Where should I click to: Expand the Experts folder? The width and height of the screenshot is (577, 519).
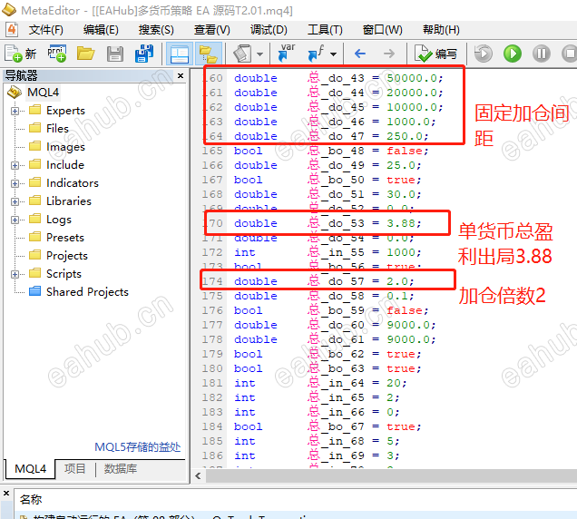pos(15,111)
